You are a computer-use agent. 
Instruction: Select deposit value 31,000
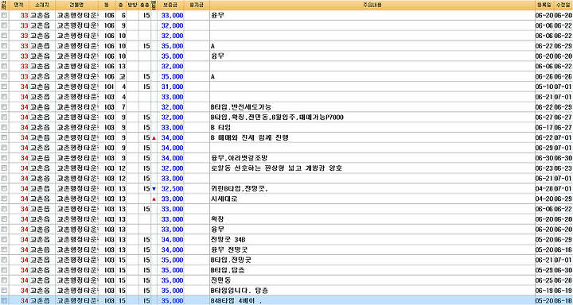(172, 87)
